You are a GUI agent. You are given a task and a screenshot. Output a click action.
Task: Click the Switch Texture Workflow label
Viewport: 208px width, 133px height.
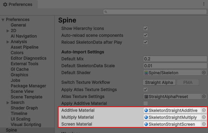click(x=86, y=82)
